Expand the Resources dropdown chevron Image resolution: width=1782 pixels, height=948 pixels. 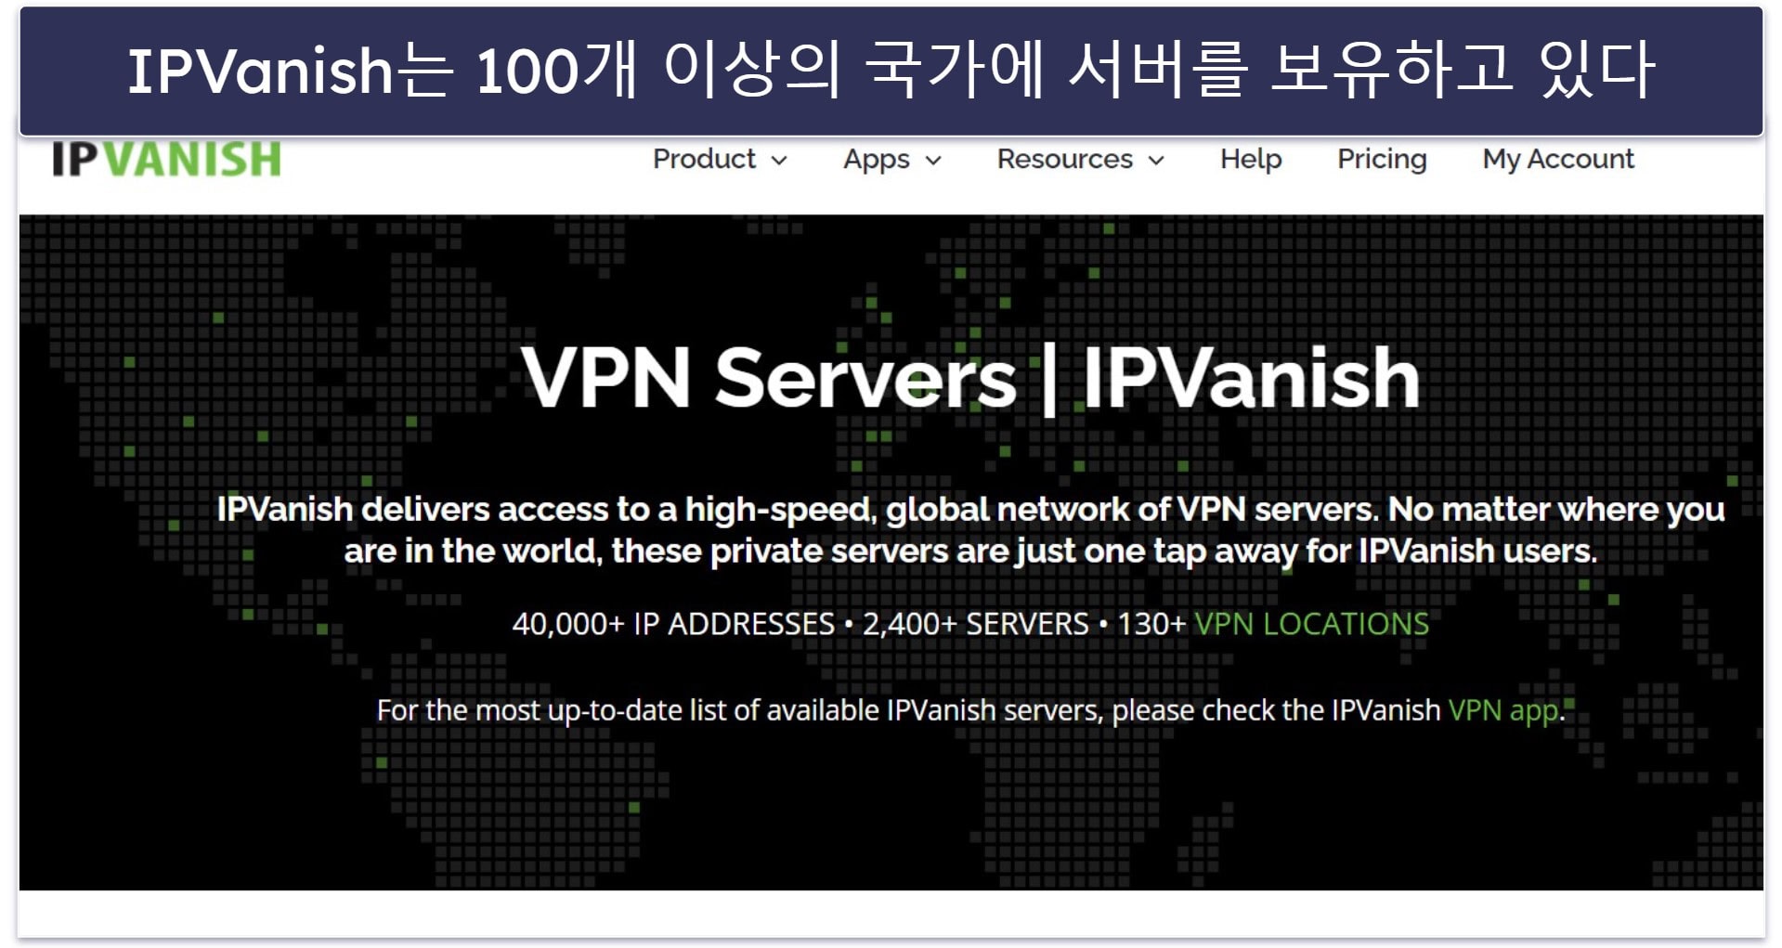1156,161
